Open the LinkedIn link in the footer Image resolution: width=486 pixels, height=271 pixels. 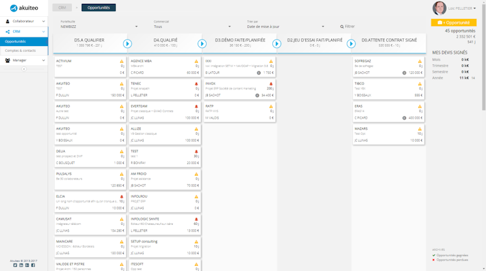(21, 265)
